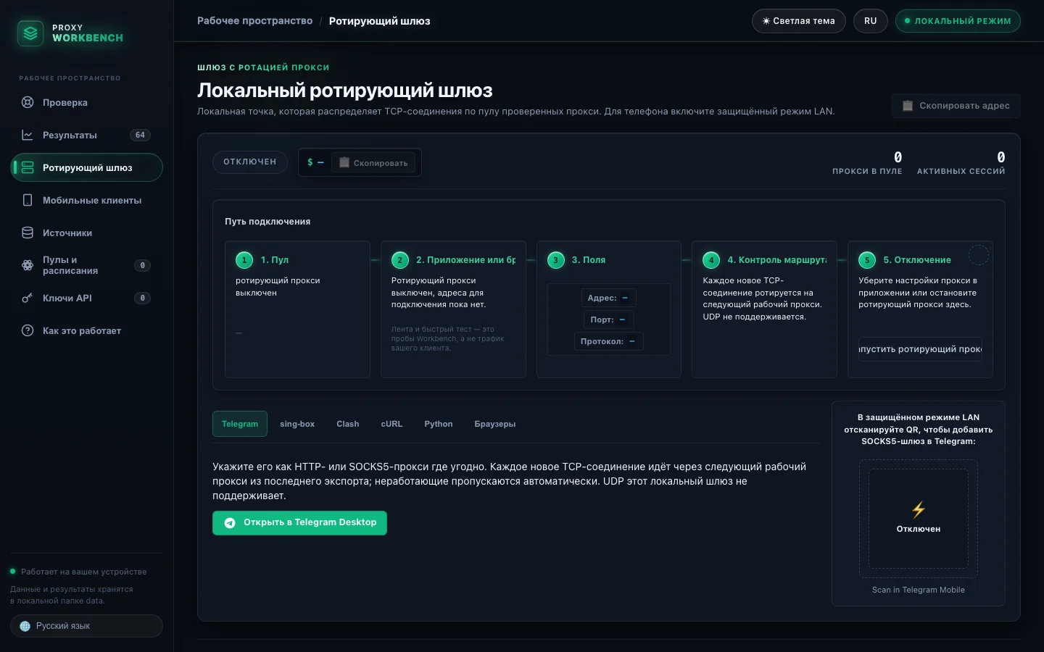Click the globe icon beside Русский язык

(x=25, y=626)
